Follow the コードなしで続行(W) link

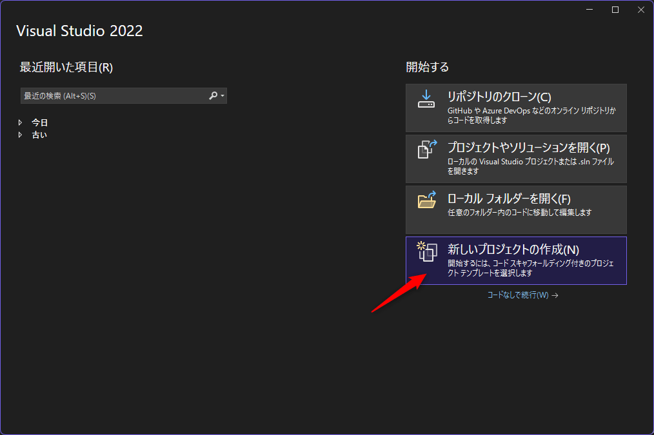(522, 295)
